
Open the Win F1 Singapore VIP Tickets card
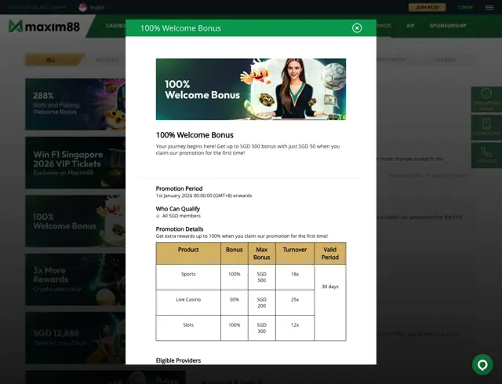tap(75, 163)
